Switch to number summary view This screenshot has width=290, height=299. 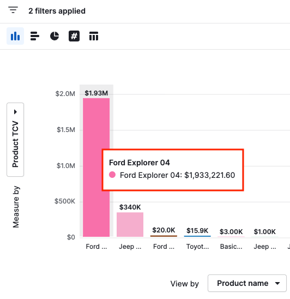click(74, 36)
